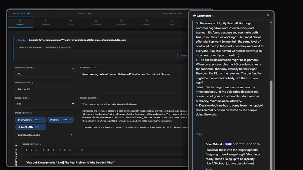The height and width of the screenshot is (170, 303).
Task: Insert a horizontal rule in the outline
Action: coord(75,150)
